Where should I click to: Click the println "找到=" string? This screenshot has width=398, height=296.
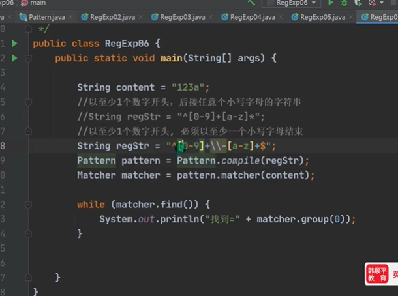pos(222,219)
